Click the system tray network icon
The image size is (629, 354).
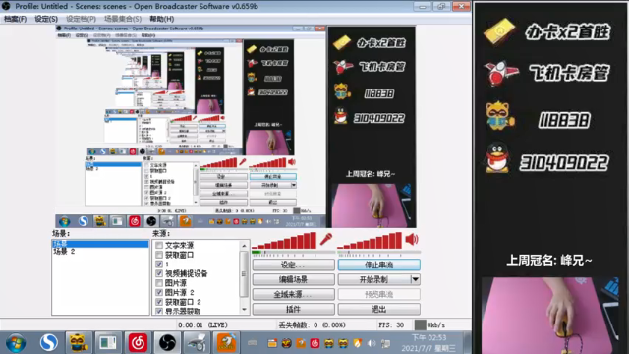tap(385, 343)
